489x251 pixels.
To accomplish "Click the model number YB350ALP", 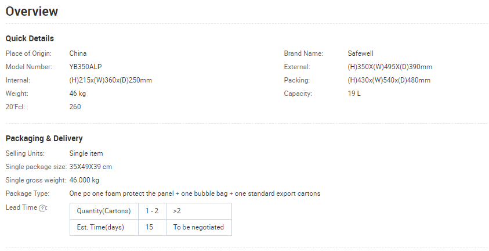I will click(x=85, y=67).
